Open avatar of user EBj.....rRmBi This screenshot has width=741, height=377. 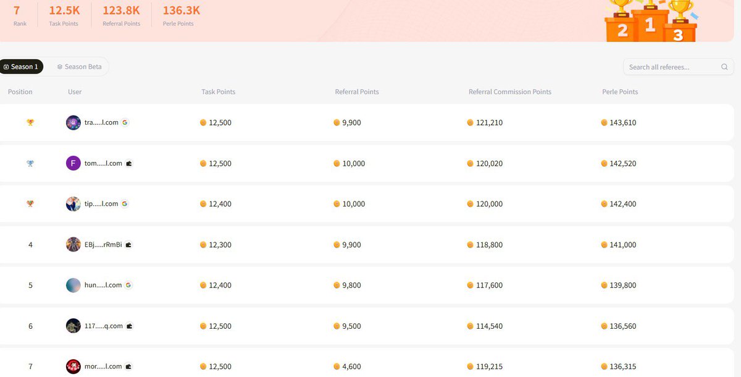tap(73, 245)
